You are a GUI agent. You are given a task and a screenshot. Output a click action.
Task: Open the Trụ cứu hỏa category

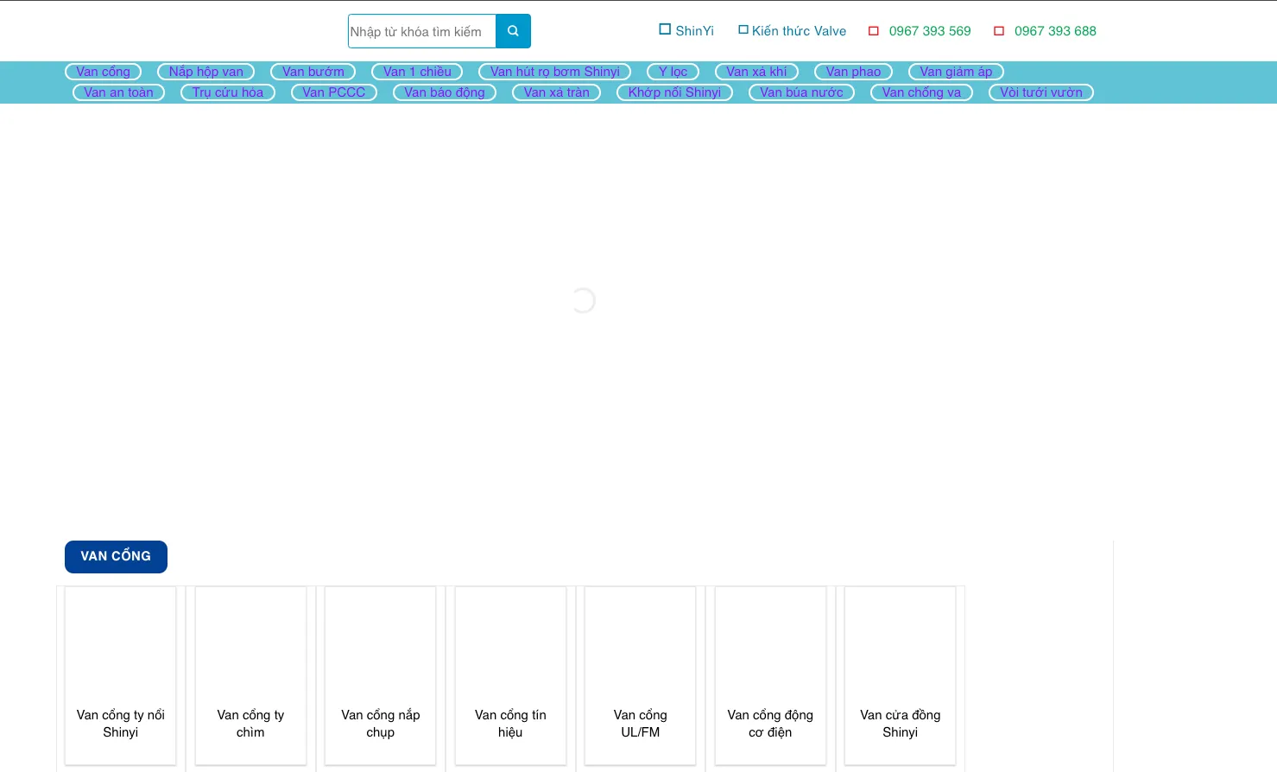coord(227,92)
